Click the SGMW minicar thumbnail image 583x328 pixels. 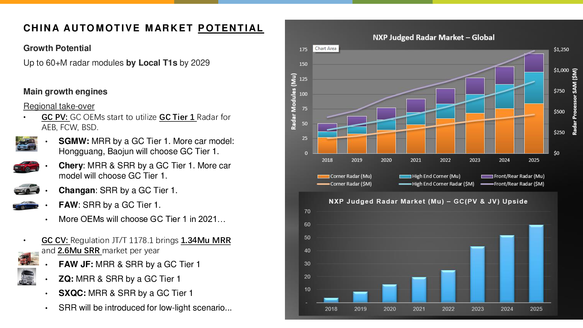point(27,144)
